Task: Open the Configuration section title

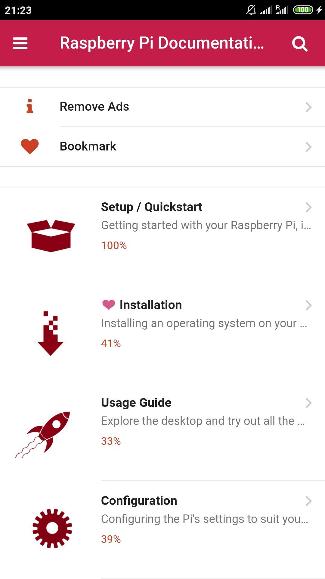Action: pos(139,501)
